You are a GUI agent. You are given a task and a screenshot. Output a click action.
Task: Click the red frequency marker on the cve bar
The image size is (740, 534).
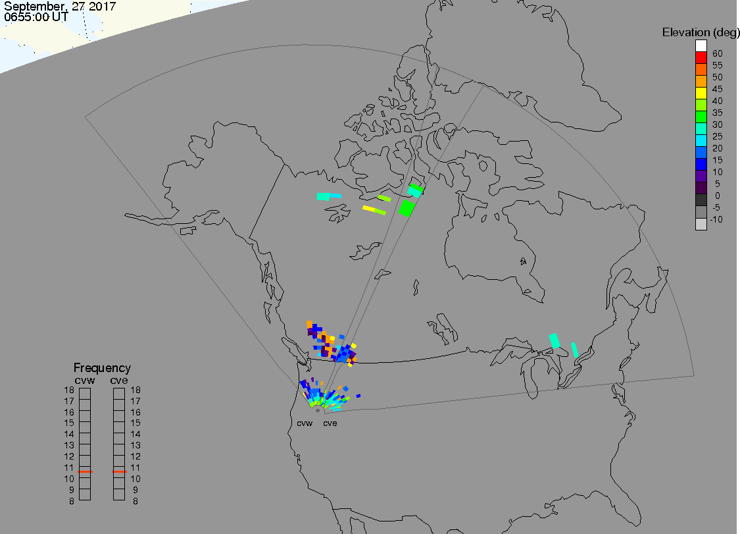tap(120, 471)
